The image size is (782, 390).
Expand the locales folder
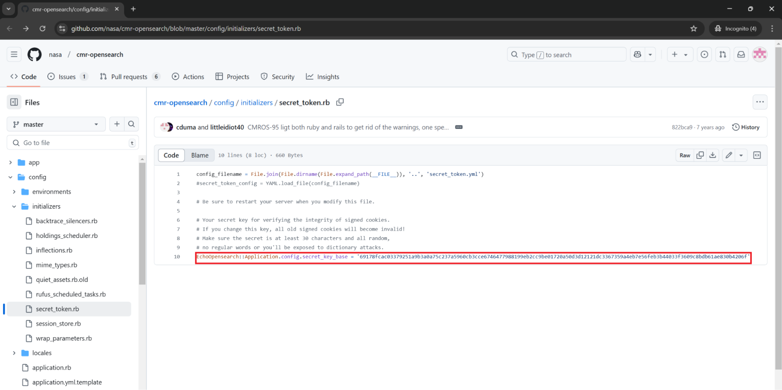click(x=14, y=353)
